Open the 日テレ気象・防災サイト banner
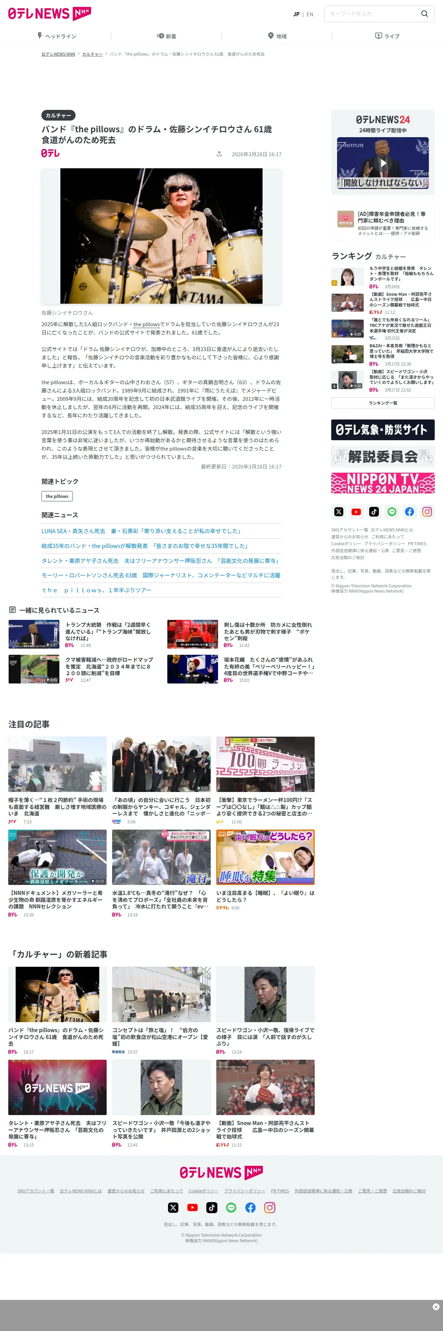 coord(383,430)
